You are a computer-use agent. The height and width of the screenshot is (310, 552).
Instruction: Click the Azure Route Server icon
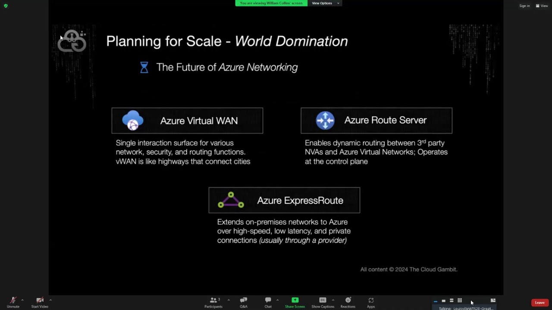(325, 121)
